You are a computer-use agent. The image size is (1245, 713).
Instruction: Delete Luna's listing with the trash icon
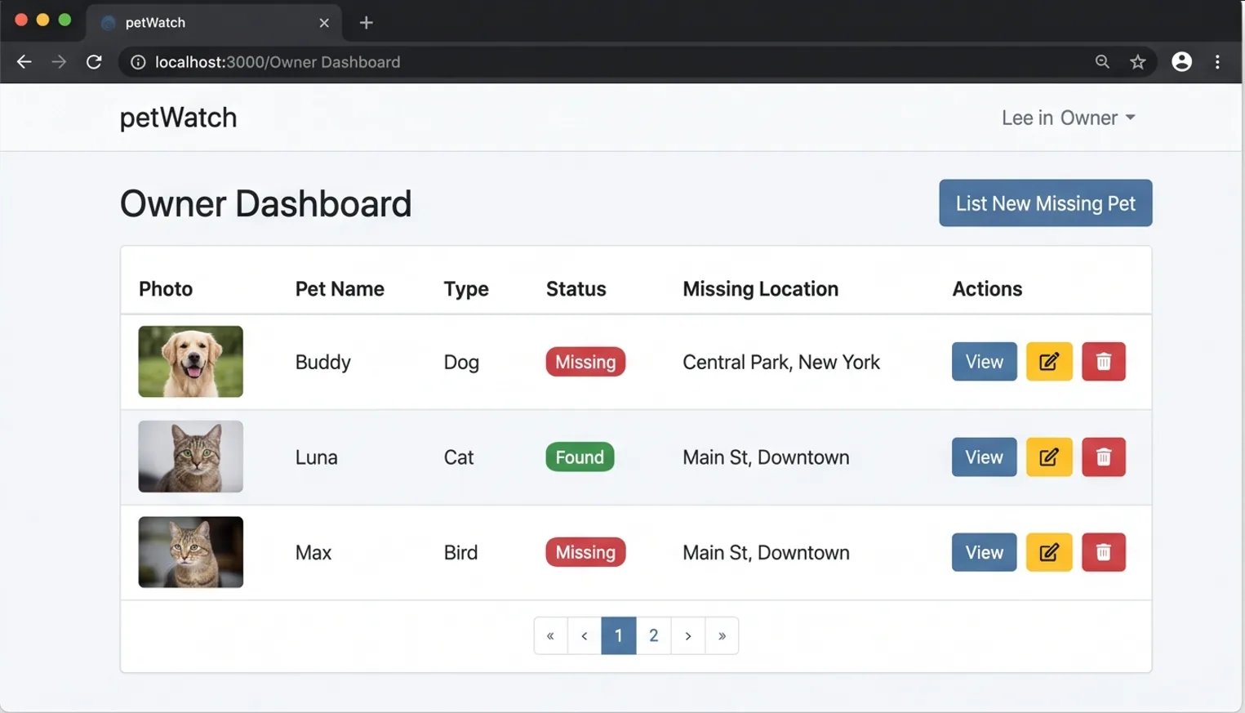[1104, 457]
